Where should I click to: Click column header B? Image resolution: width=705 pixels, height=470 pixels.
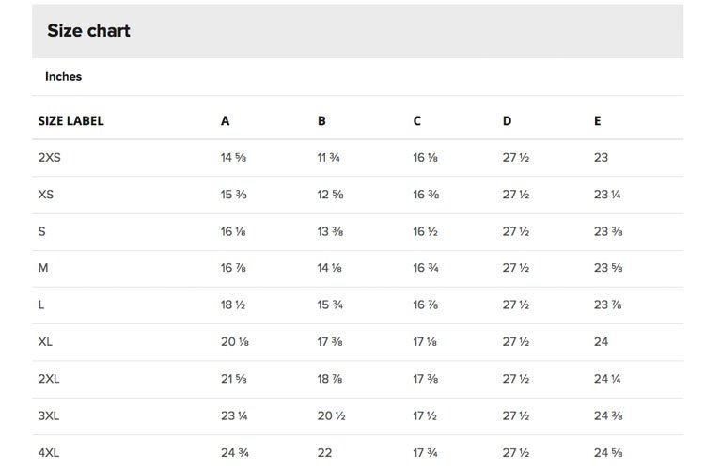321,121
